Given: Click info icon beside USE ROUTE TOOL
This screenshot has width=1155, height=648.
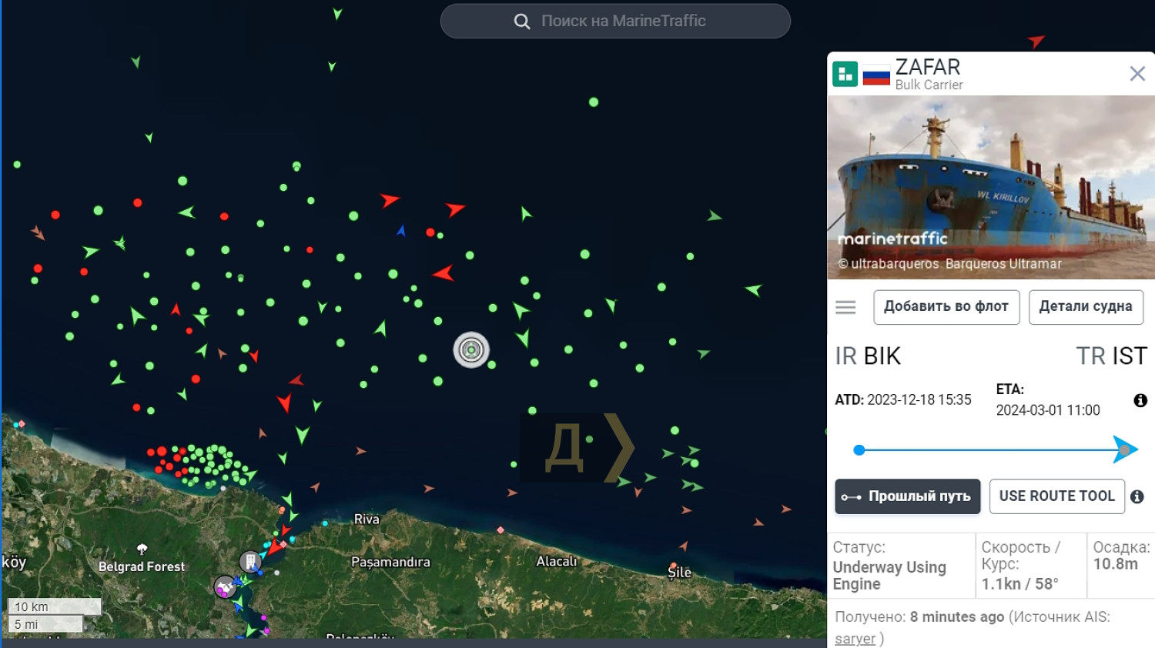Looking at the screenshot, I should pyautogui.click(x=1137, y=497).
